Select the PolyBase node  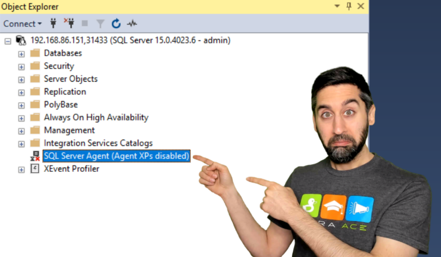pyautogui.click(x=61, y=105)
